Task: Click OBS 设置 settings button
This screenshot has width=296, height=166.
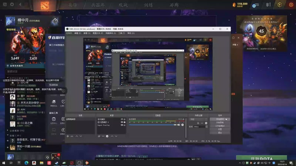Action: [x=220, y=129]
